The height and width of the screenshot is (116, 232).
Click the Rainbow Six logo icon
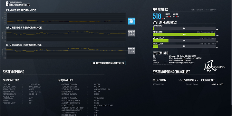[7, 4]
